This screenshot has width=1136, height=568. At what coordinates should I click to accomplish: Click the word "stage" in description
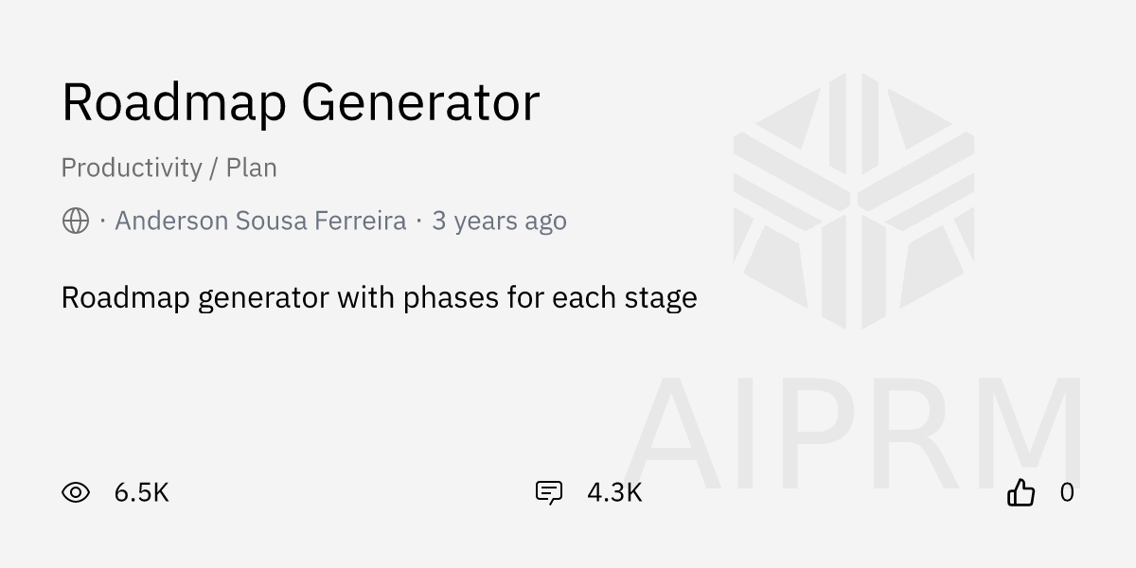coord(661,298)
